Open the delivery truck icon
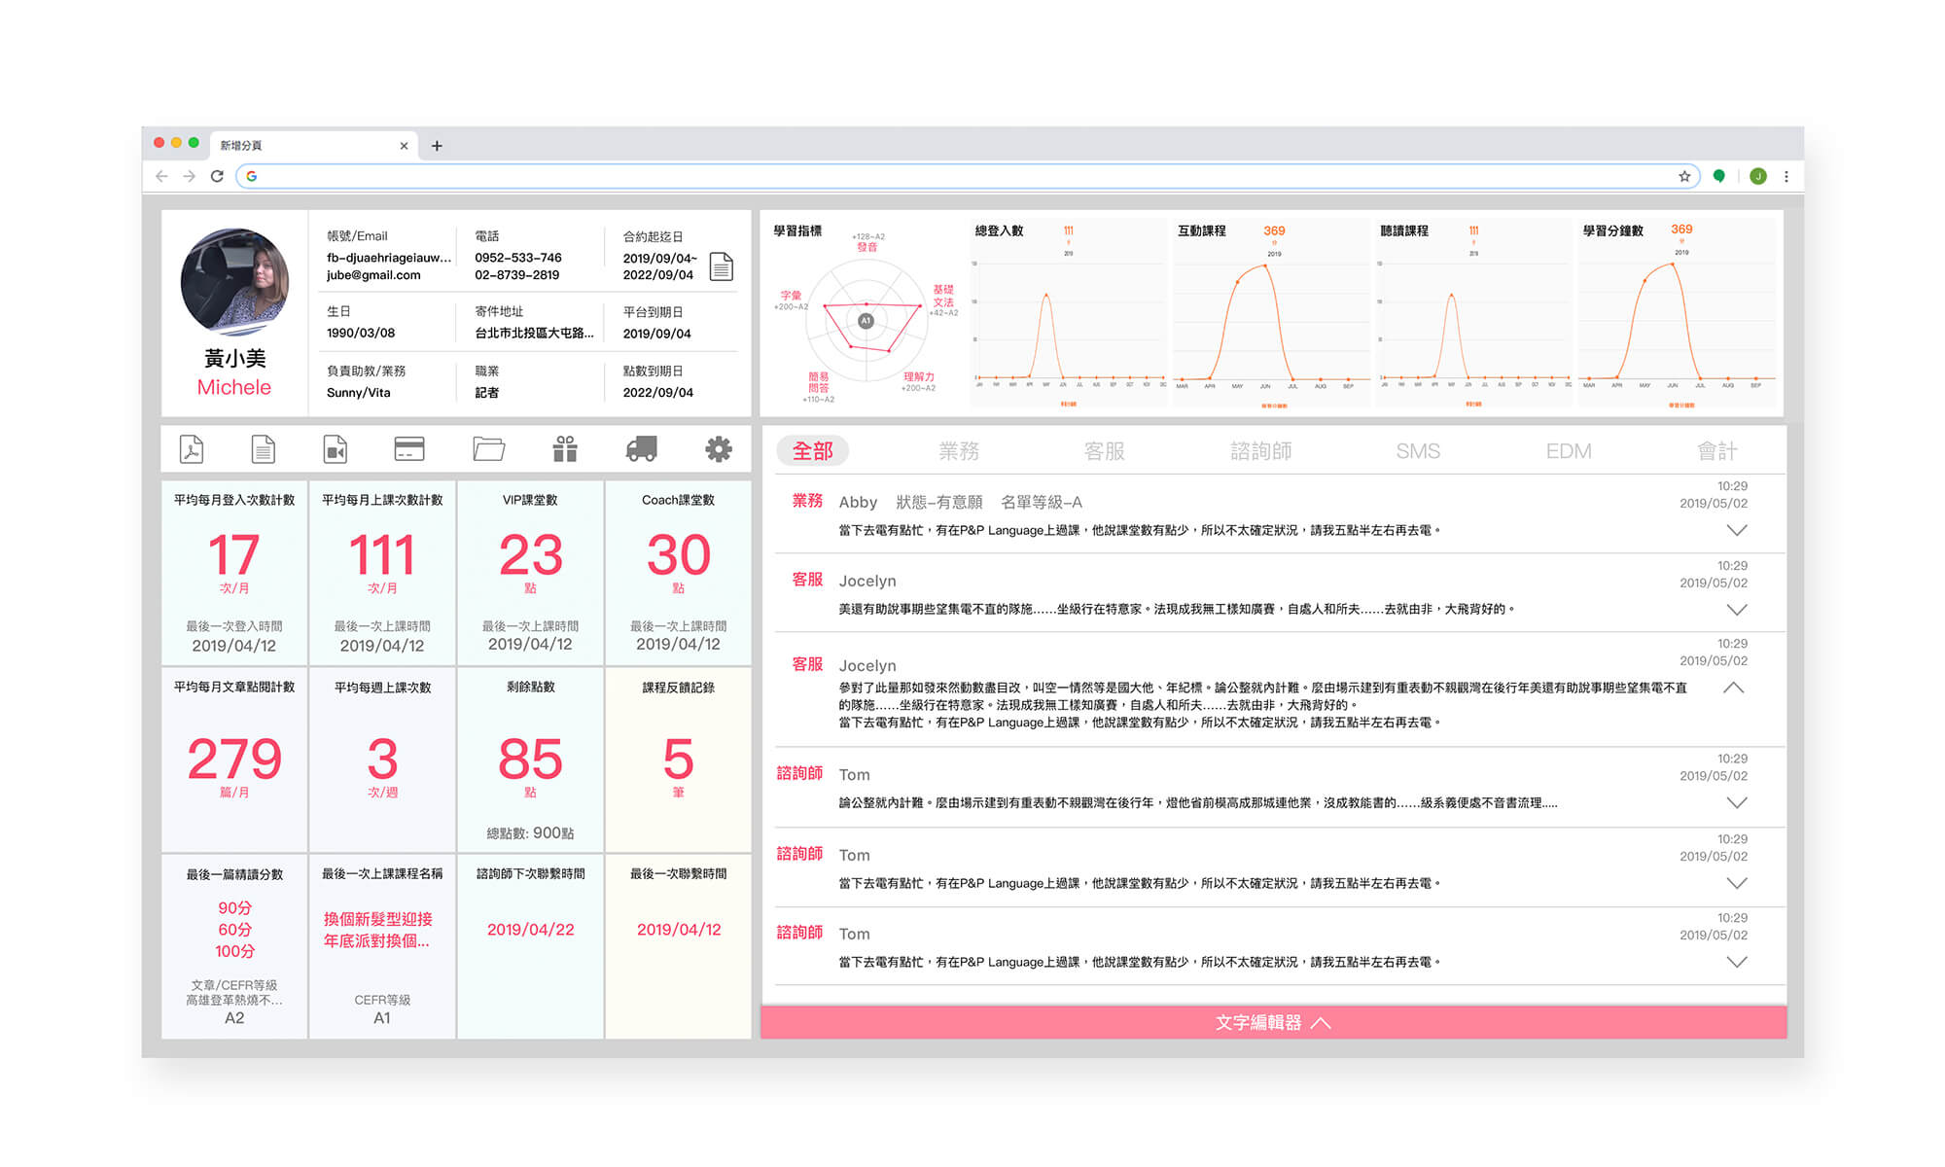 pyautogui.click(x=642, y=448)
